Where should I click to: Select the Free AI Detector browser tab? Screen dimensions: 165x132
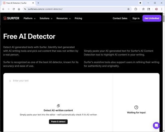[18, 3]
